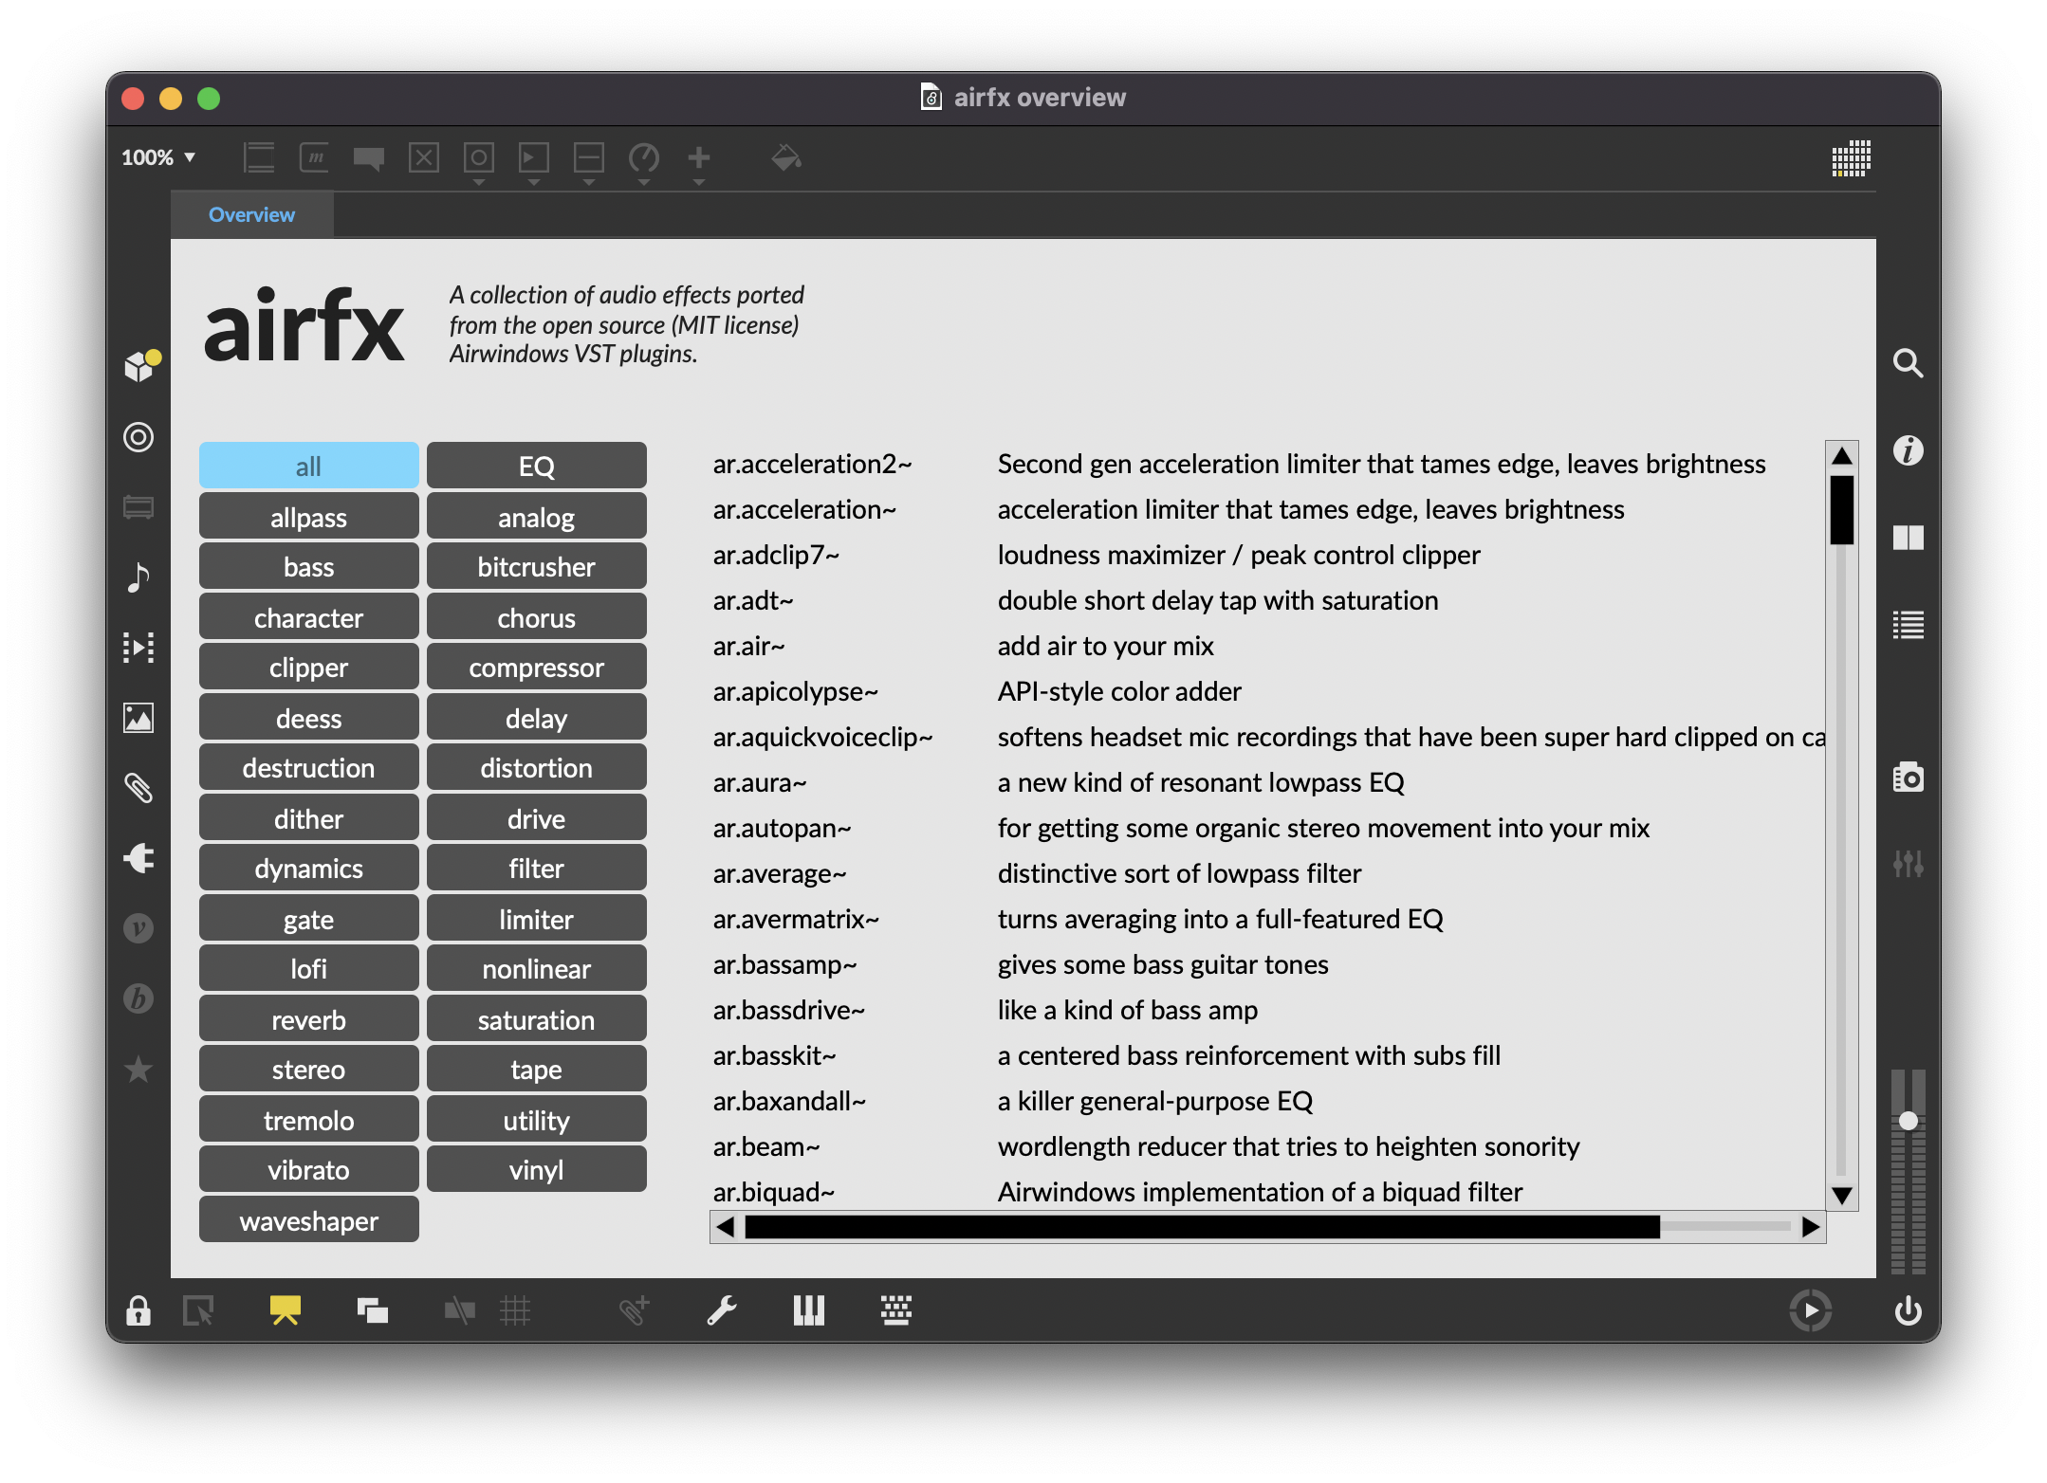This screenshot has width=2047, height=1483.
Task: Open the parameters sliders icon
Action: 1908,864
